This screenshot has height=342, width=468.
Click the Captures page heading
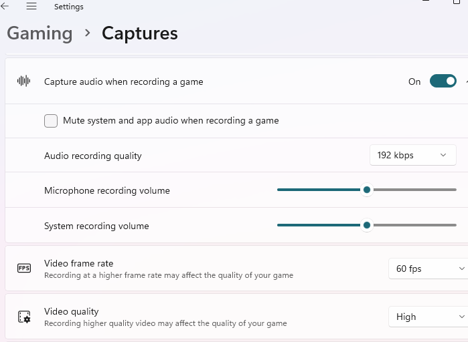(139, 33)
